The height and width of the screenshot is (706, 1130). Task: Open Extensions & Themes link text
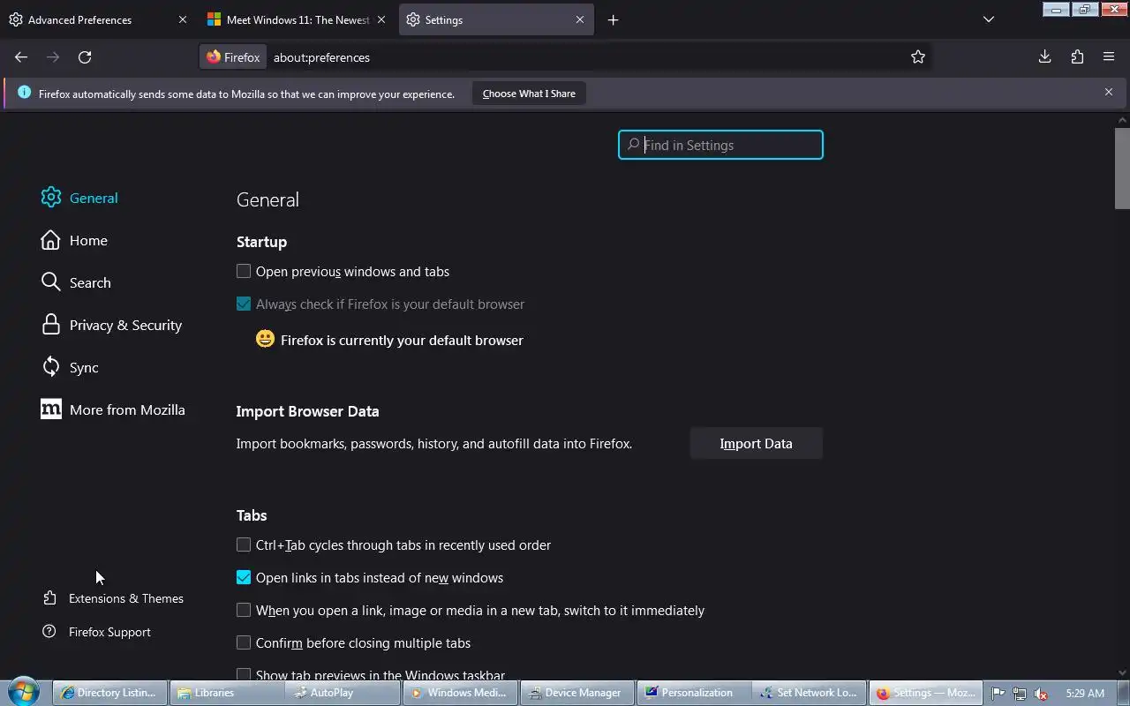pos(126,598)
